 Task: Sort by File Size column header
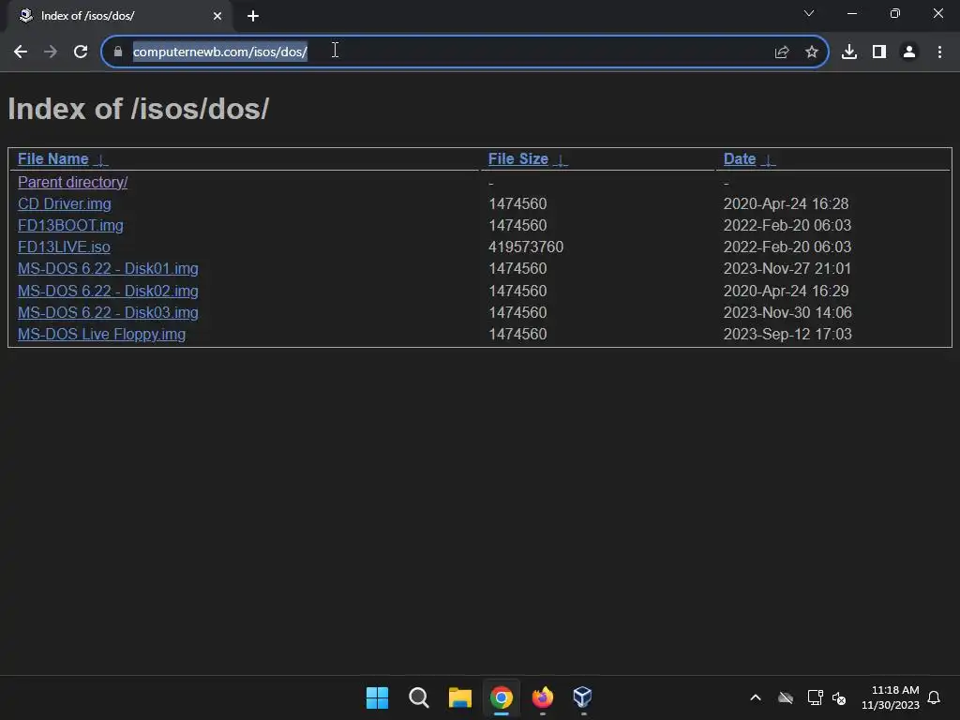(x=517, y=159)
